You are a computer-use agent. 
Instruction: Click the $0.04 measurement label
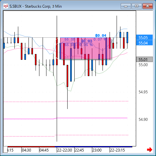[x=101, y=35]
